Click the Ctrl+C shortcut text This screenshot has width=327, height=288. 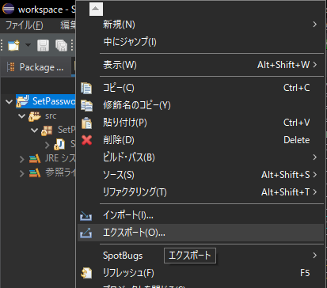[296, 88]
